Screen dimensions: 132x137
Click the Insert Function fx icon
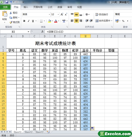coord(42,32)
